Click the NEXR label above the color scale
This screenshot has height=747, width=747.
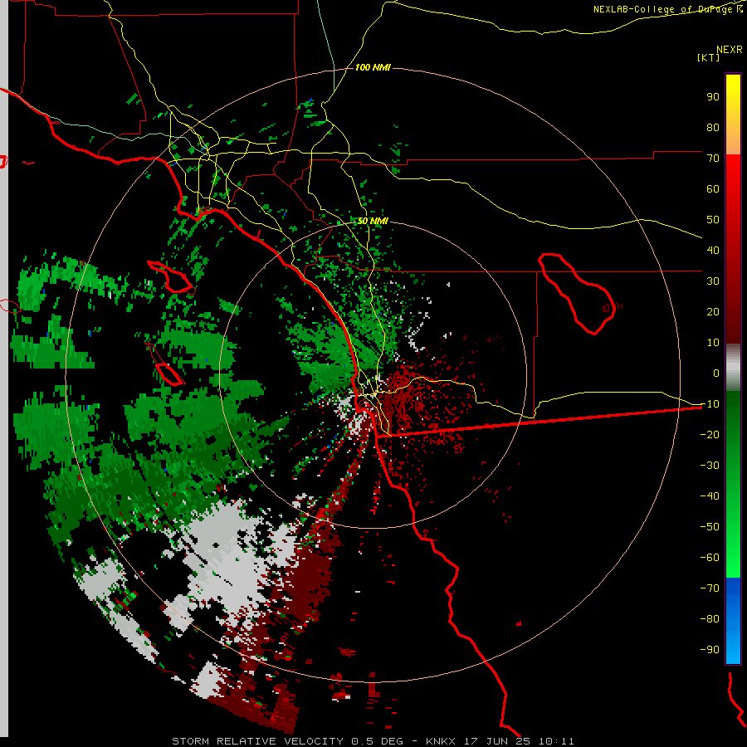click(x=730, y=50)
